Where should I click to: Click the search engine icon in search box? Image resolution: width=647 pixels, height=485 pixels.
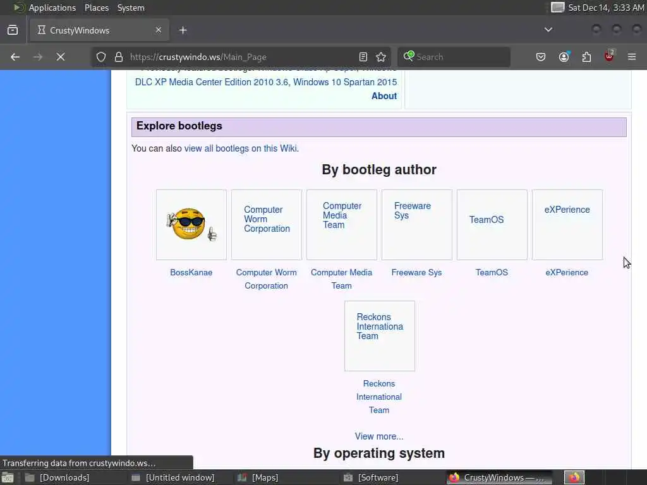[x=409, y=56]
